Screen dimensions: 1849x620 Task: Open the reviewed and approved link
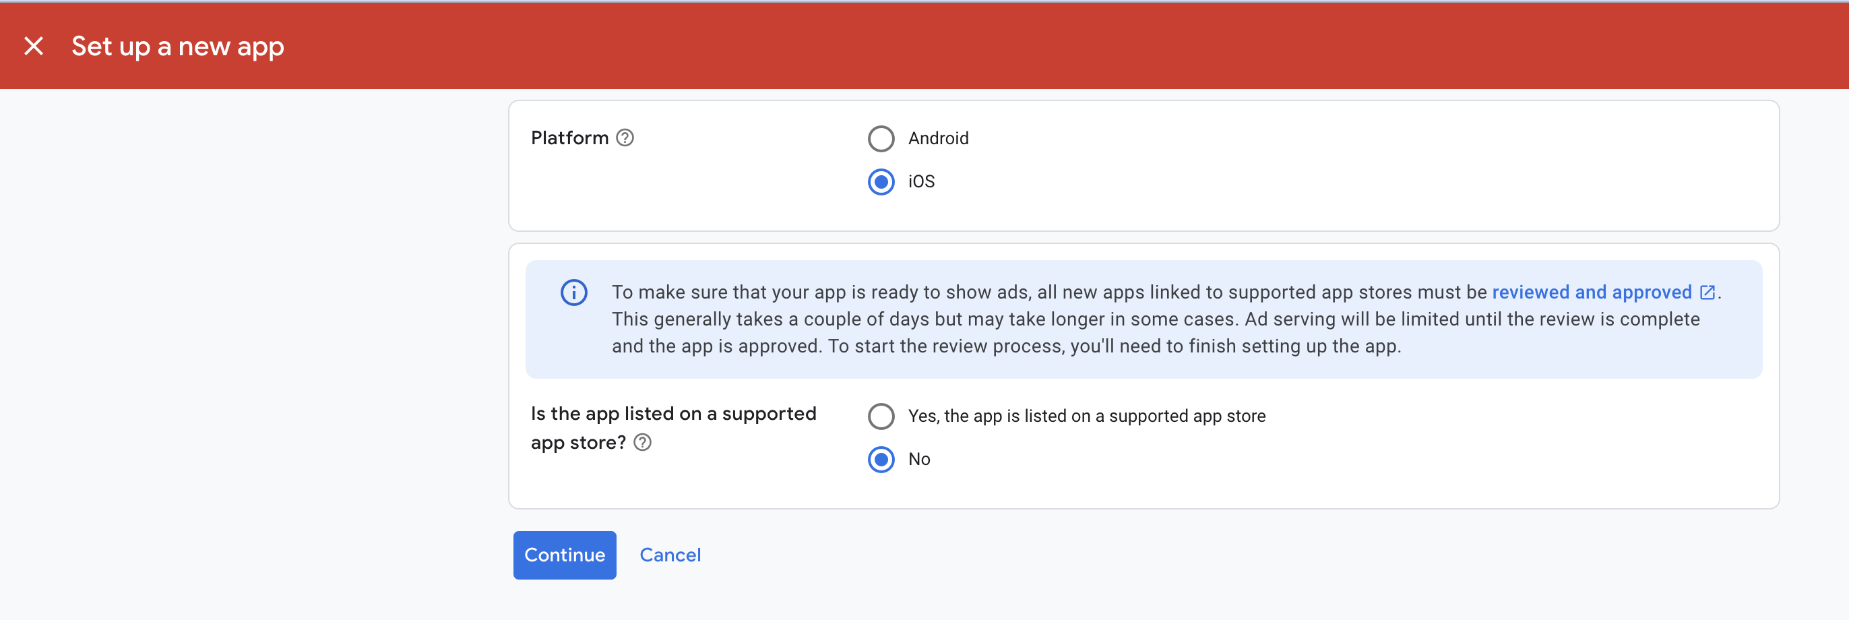pyautogui.click(x=1592, y=292)
